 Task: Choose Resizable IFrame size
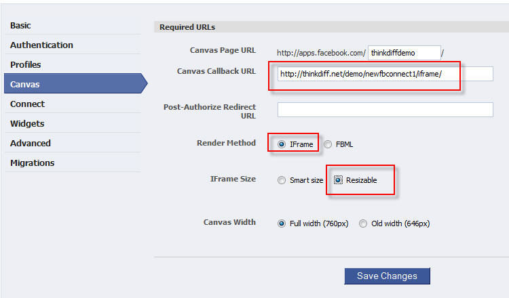point(338,179)
